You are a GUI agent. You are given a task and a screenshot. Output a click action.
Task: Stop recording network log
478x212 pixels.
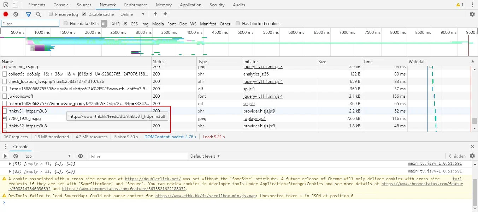6,14
